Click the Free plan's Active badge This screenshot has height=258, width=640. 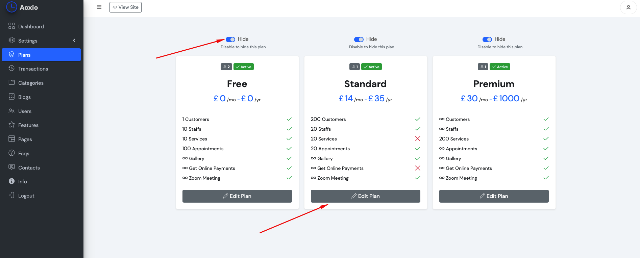[244, 67]
